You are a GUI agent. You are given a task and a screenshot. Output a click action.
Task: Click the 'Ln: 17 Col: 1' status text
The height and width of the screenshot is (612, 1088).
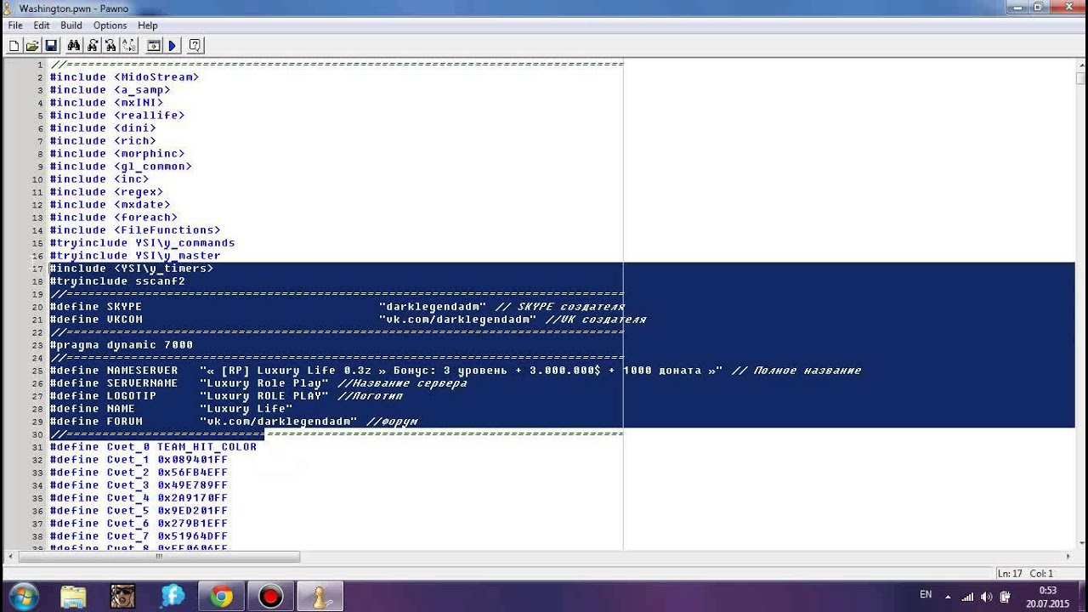coord(1025,574)
